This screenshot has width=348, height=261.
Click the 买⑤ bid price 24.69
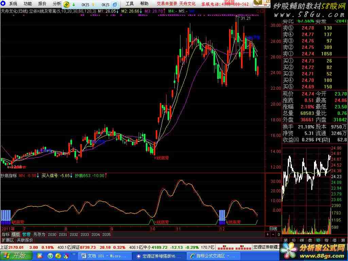point(308,87)
